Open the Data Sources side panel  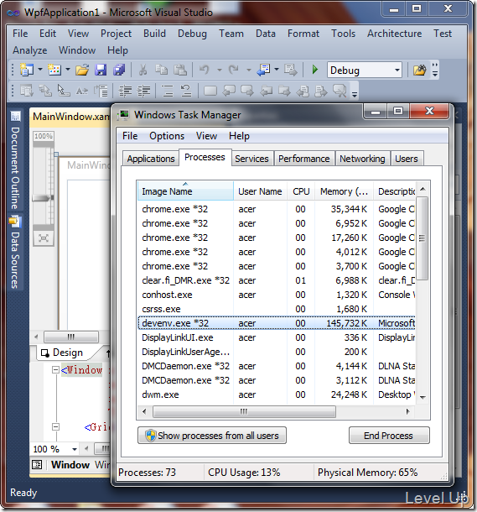pos(15,253)
